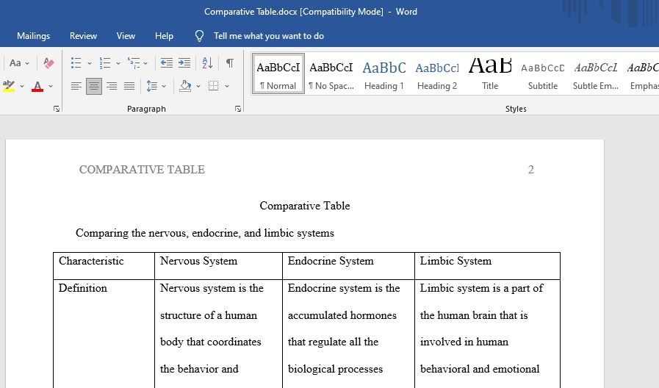Image resolution: width=659 pixels, height=388 pixels.
Task: Open Paragraph settings dialog launcher
Action: [x=238, y=109]
